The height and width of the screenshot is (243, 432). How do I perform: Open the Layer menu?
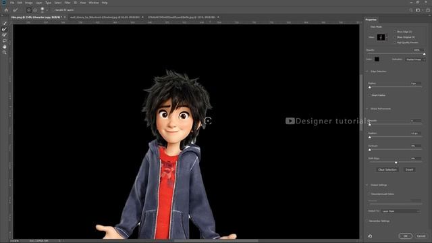tap(38, 3)
